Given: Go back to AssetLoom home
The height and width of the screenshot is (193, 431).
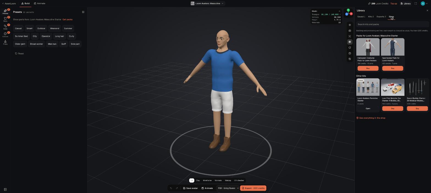Looking at the screenshot, I should (9, 4).
